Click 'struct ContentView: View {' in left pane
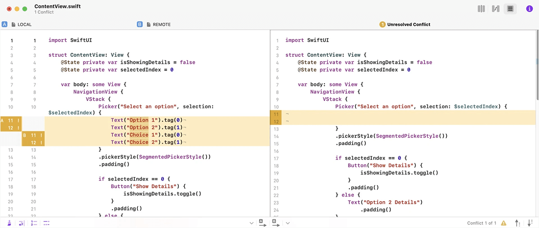The width and height of the screenshot is (539, 228). pyautogui.click(x=89, y=55)
